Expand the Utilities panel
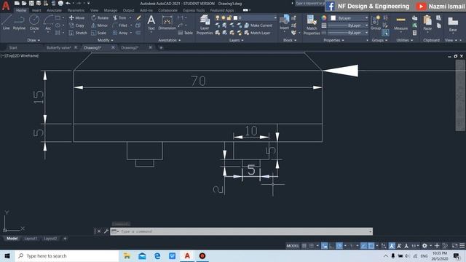The image size is (466, 262). pyautogui.click(x=404, y=40)
